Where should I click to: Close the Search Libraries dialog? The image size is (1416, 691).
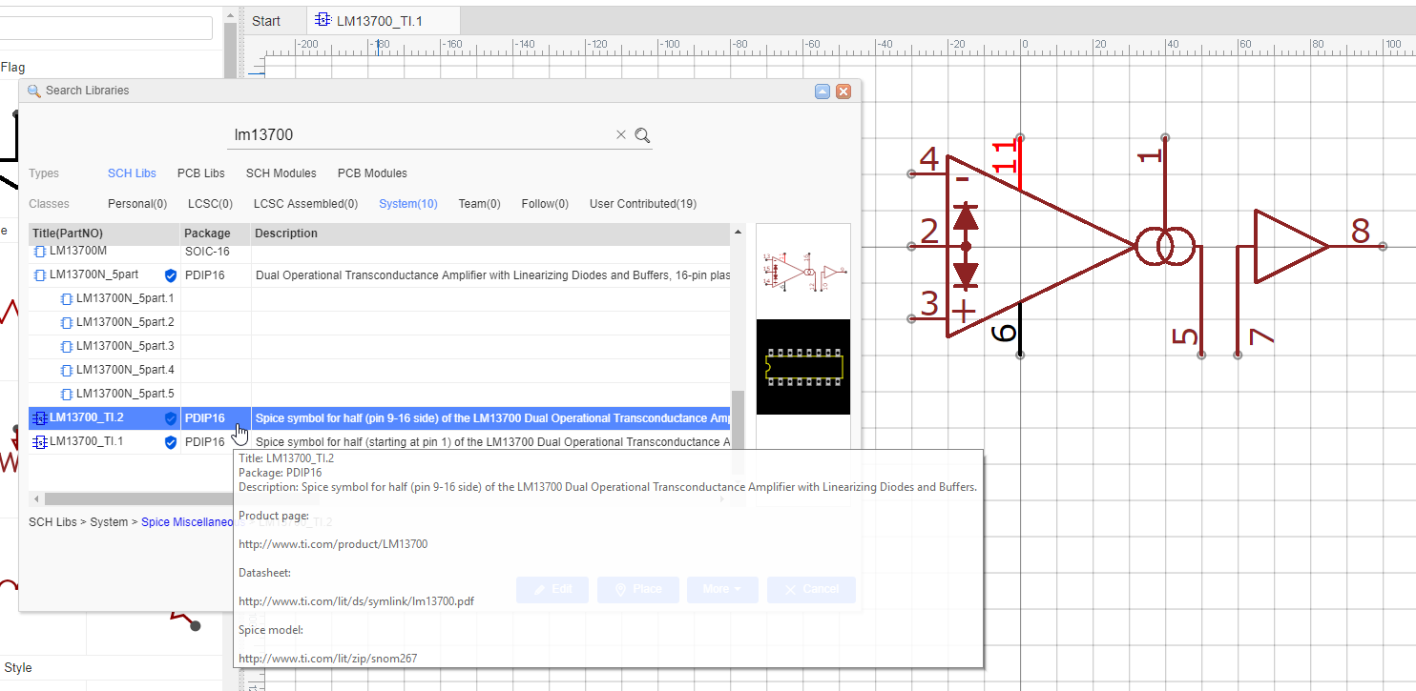[843, 91]
